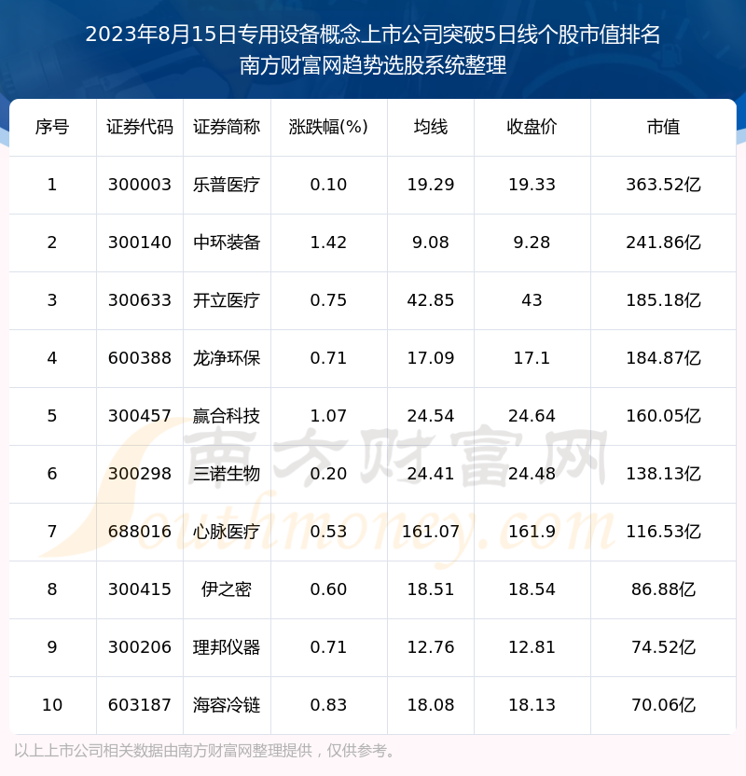Select stock name 三诺生物
Image resolution: width=746 pixels, height=776 pixels.
[227, 474]
